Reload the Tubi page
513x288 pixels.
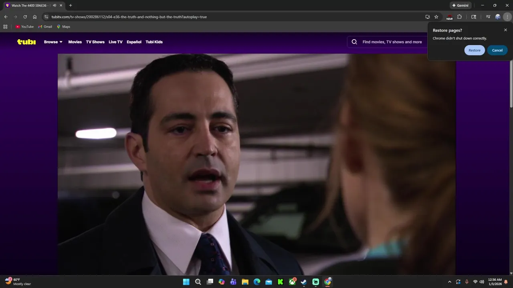(x=25, y=17)
